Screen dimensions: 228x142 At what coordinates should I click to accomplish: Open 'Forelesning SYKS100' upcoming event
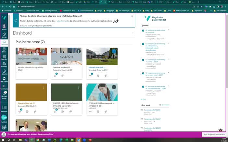[x=152, y=110]
